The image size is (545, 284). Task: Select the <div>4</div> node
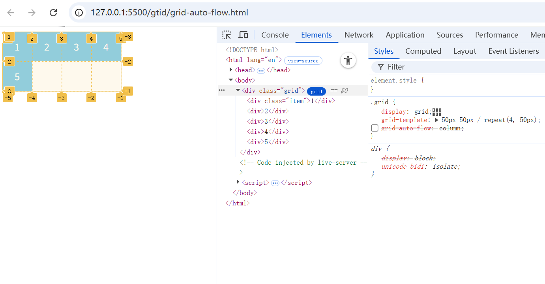pyautogui.click(x=268, y=132)
